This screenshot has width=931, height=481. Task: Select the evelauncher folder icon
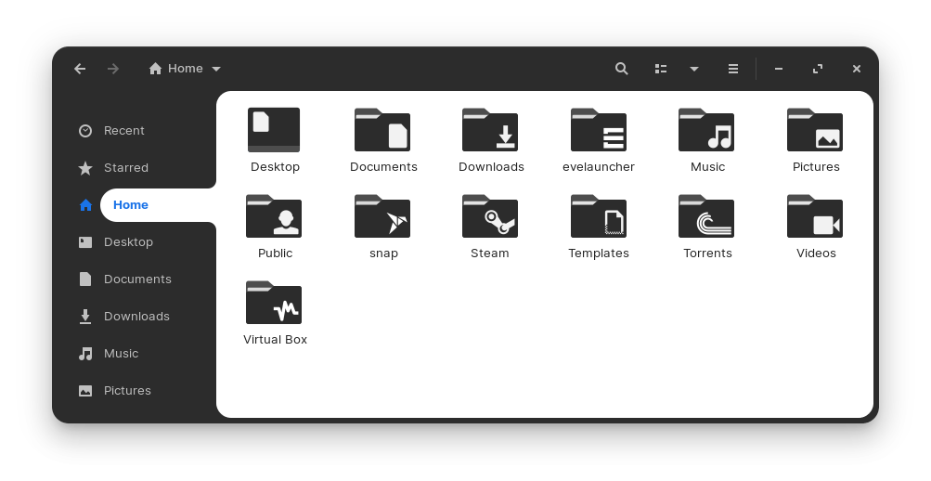tap(599, 130)
